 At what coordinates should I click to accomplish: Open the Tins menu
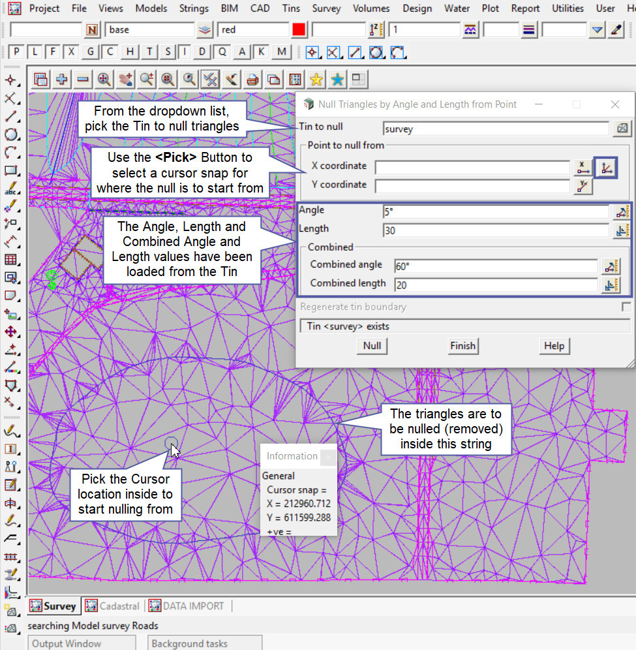tap(291, 8)
